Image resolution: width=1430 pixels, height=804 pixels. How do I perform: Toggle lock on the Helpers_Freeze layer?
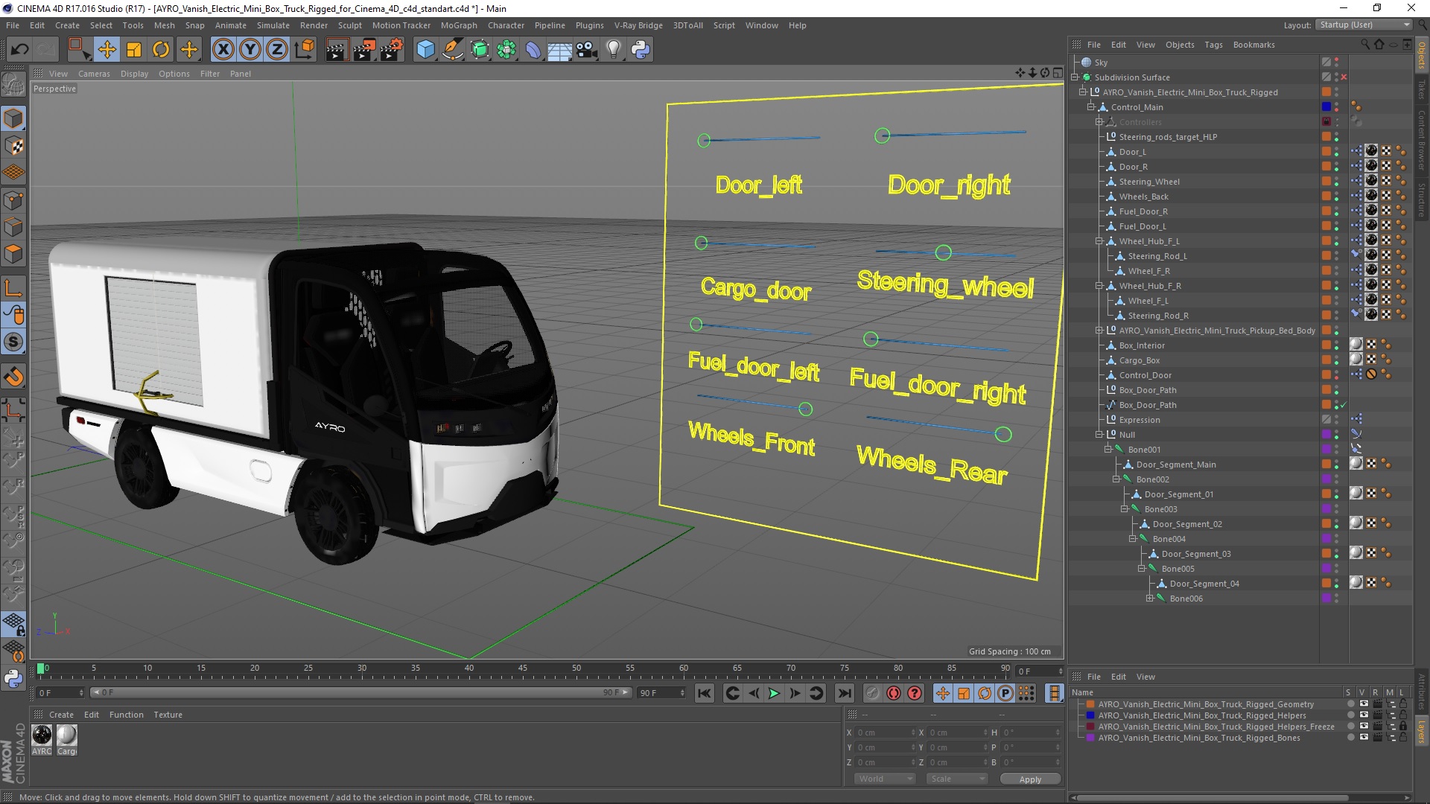tap(1403, 727)
